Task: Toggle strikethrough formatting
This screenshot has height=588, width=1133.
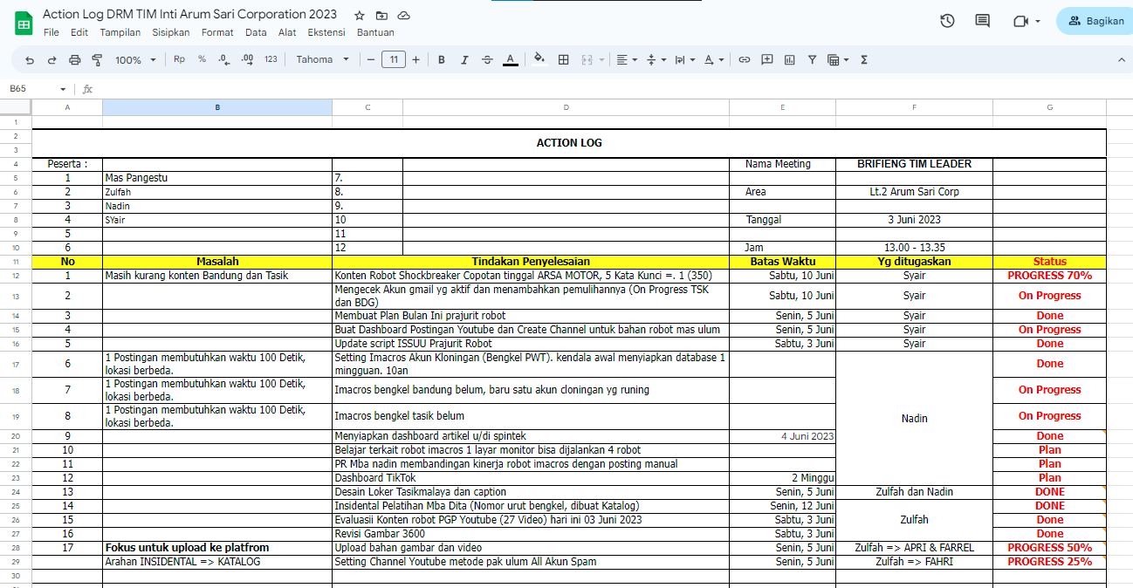Action: (x=487, y=59)
